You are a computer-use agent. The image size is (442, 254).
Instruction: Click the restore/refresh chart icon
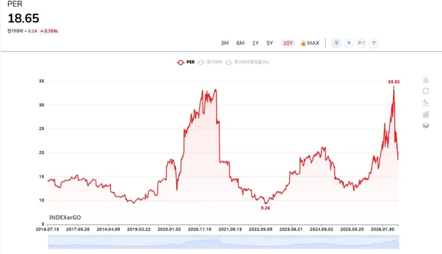click(426, 91)
